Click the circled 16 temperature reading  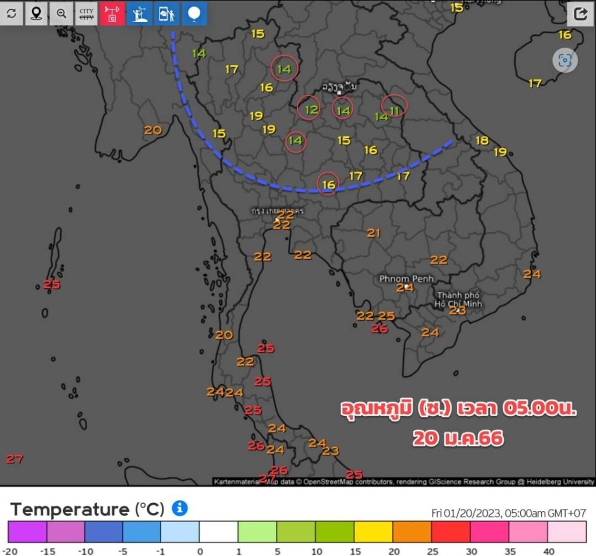click(x=328, y=184)
